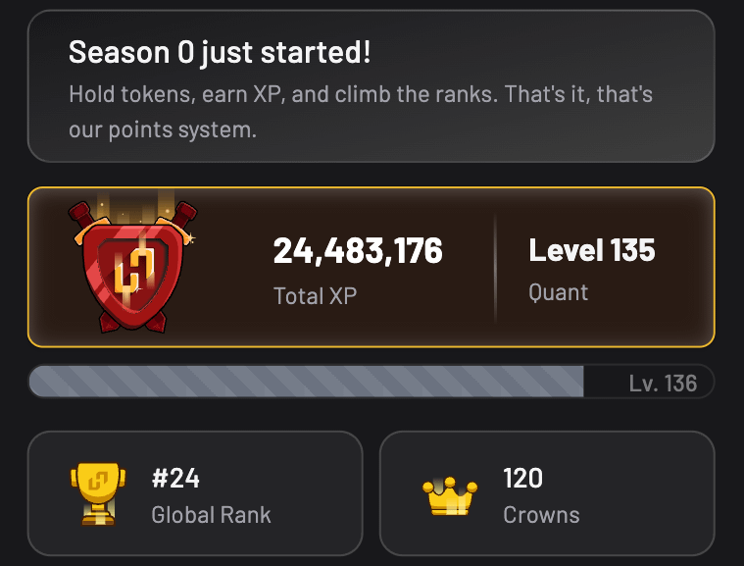Screen dimensions: 744x566
Task: Click the striped XP progress bar fill
Action: [x=307, y=382]
